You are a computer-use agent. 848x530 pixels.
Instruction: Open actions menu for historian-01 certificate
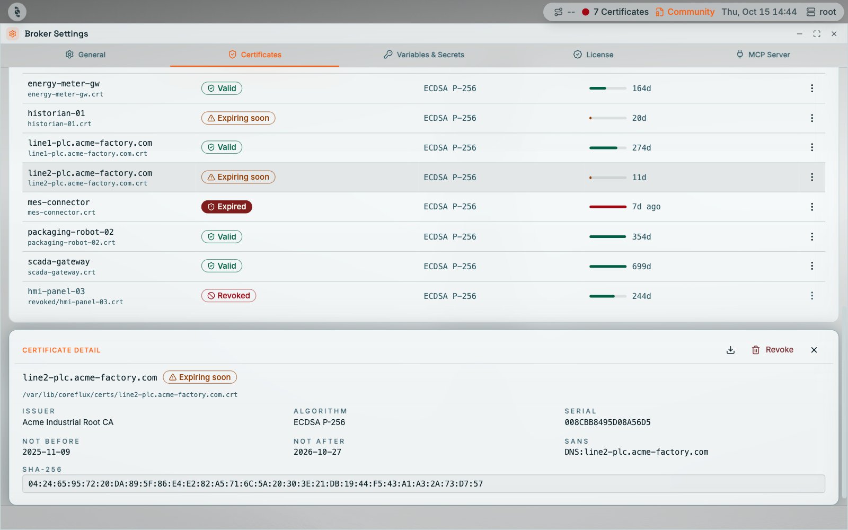(x=811, y=118)
